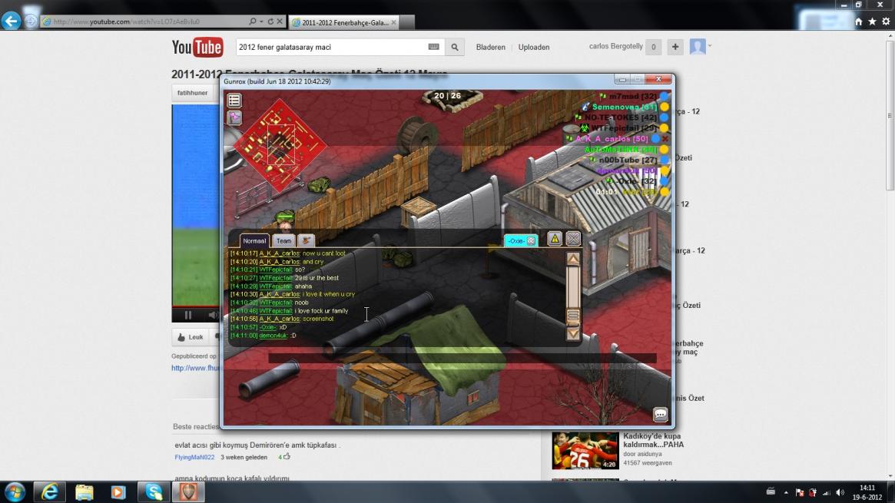The height and width of the screenshot is (503, 895).
Task: Click the YouTube search magnifier button
Action: [455, 48]
